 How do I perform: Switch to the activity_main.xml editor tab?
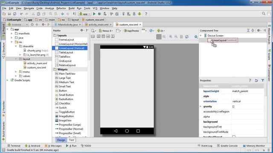[x=99, y=25]
